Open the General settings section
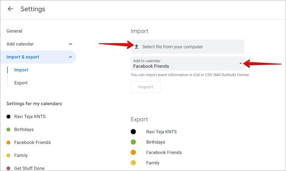This screenshot has height=171, width=286. click(14, 31)
